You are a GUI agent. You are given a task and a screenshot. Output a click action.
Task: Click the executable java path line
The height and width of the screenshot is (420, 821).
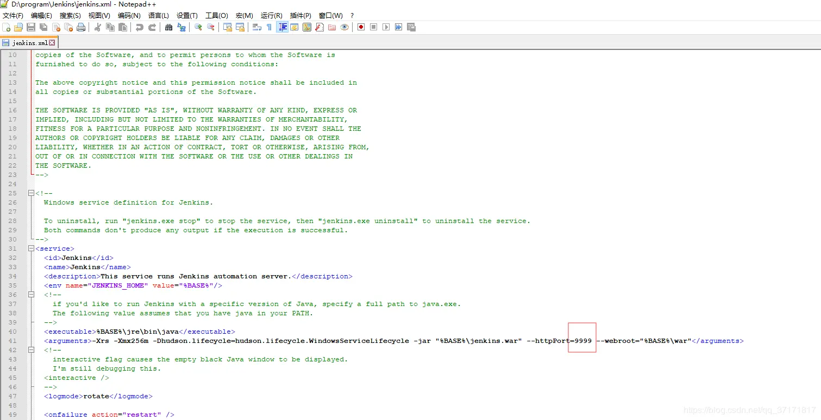pyautogui.click(x=140, y=332)
